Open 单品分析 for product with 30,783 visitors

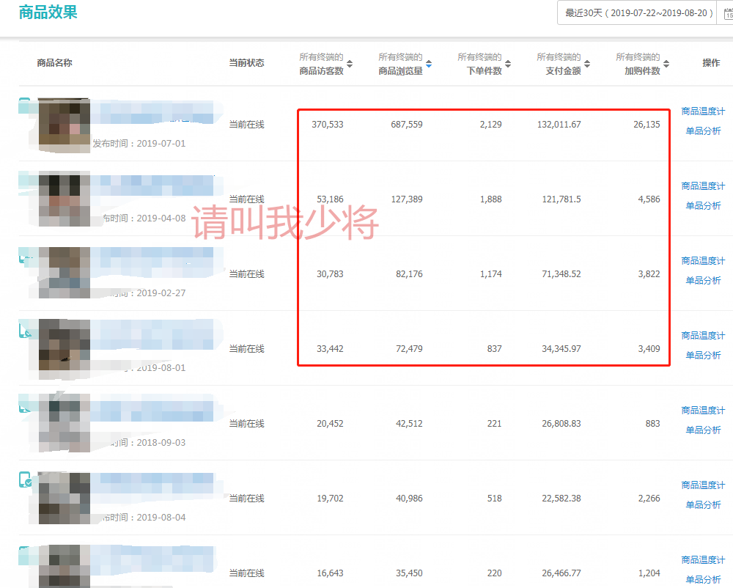tap(703, 281)
